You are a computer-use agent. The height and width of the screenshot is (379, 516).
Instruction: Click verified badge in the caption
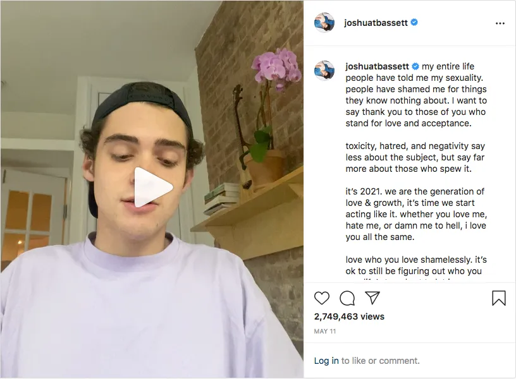point(415,66)
